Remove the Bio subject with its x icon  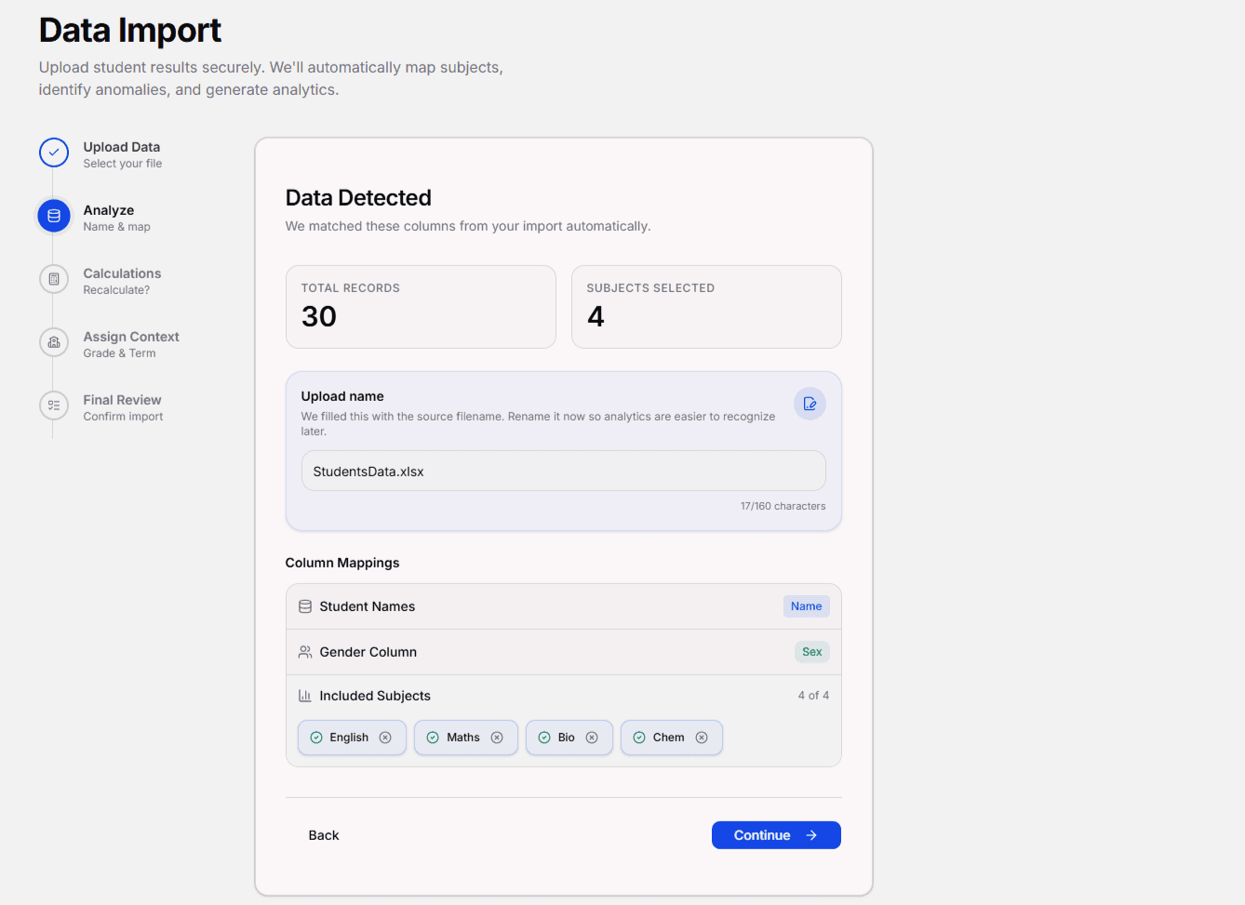click(592, 738)
